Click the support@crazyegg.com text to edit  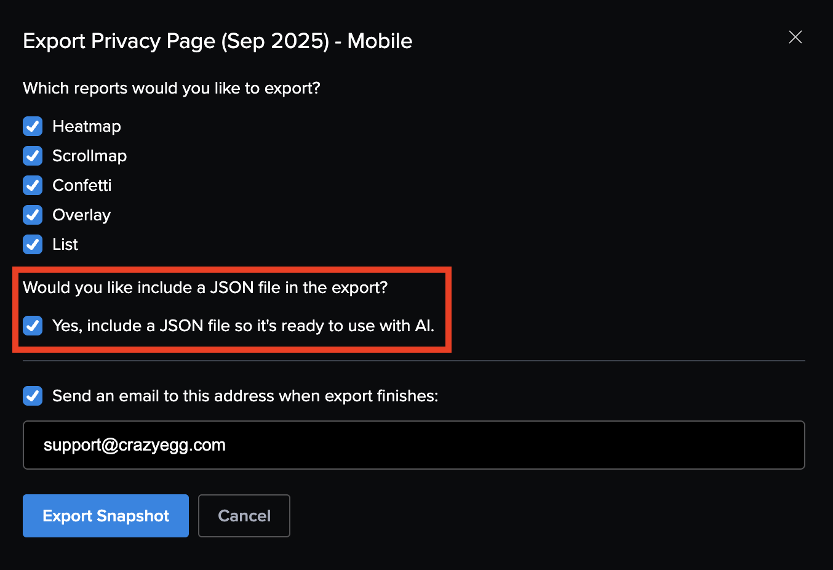click(x=134, y=444)
